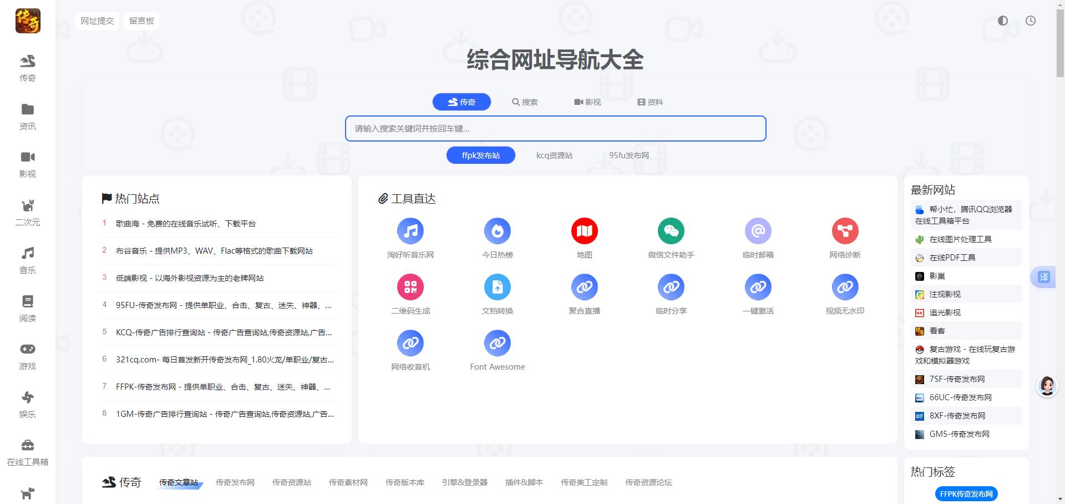Open 临时分享 tool icon

click(671, 287)
